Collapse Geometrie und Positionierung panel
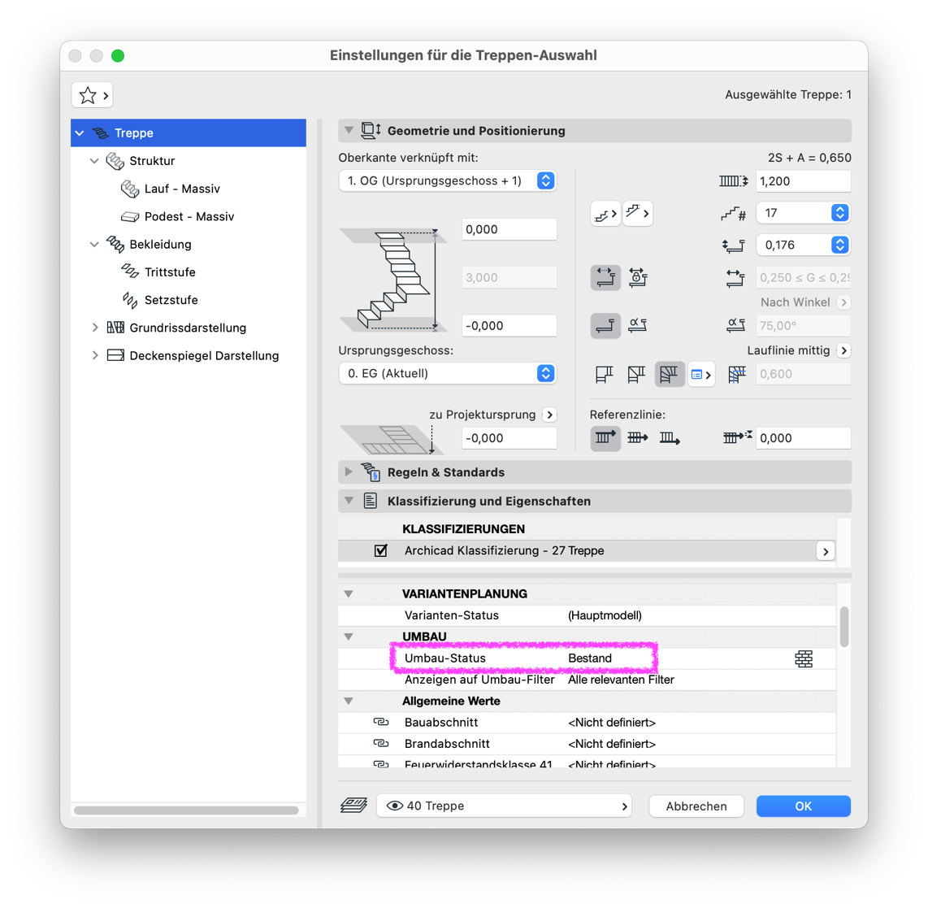 coord(349,130)
